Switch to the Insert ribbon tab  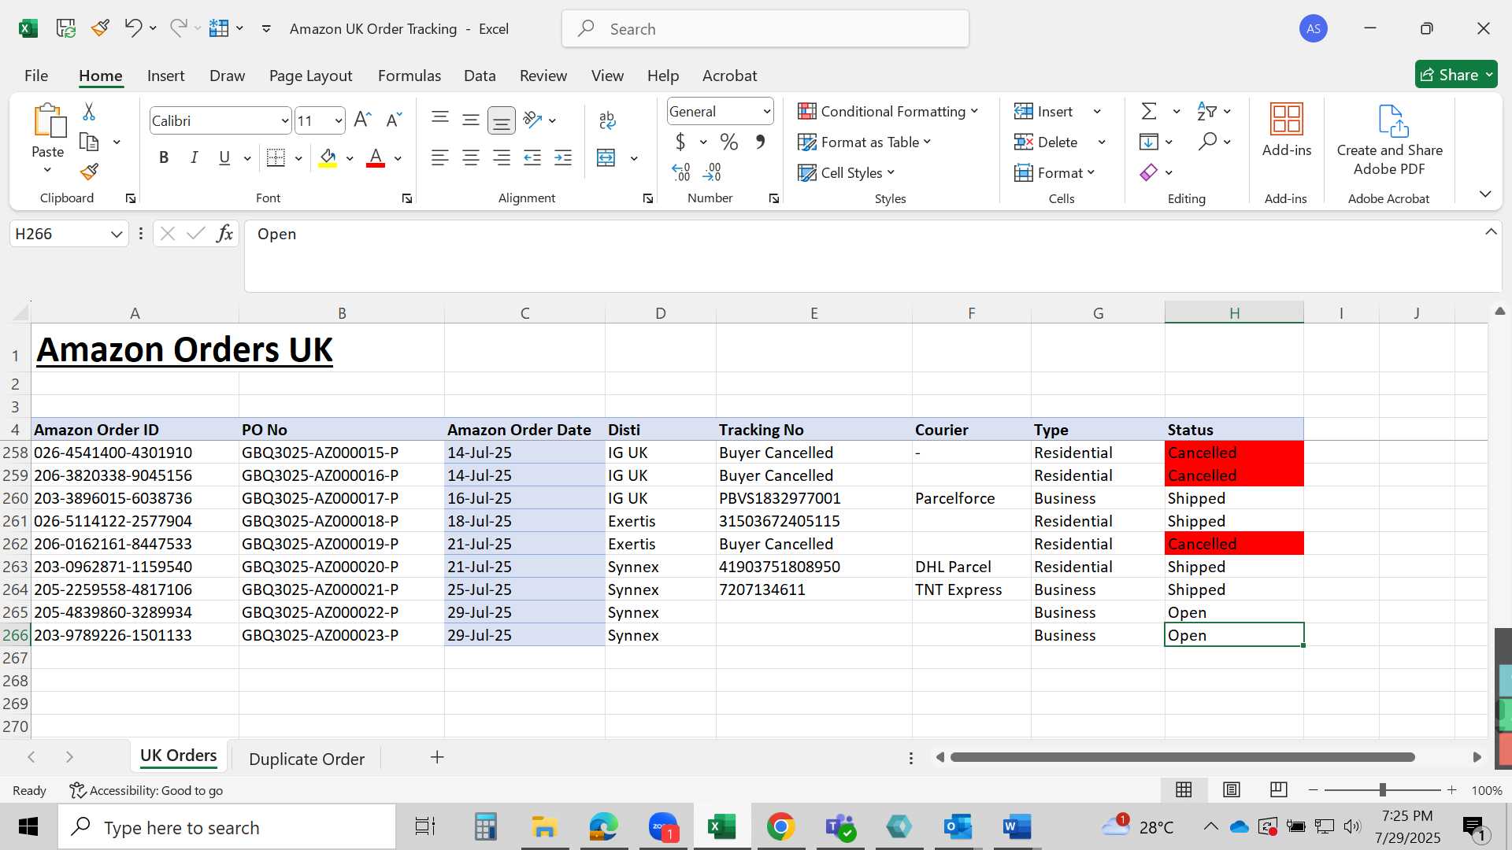pyautogui.click(x=165, y=76)
